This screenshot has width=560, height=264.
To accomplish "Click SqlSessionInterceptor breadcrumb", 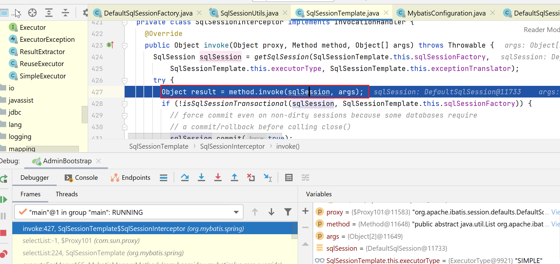I will point(232,146).
